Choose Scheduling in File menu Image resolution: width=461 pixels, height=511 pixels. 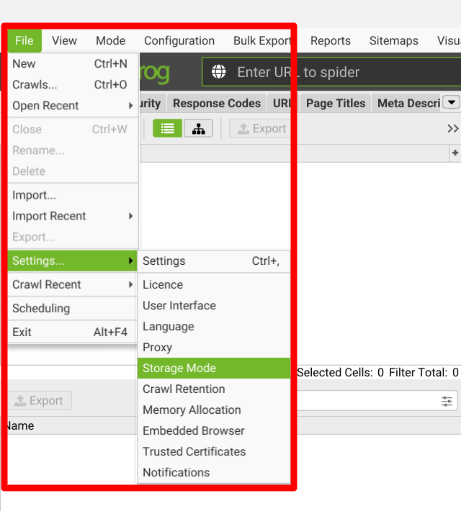coord(41,308)
